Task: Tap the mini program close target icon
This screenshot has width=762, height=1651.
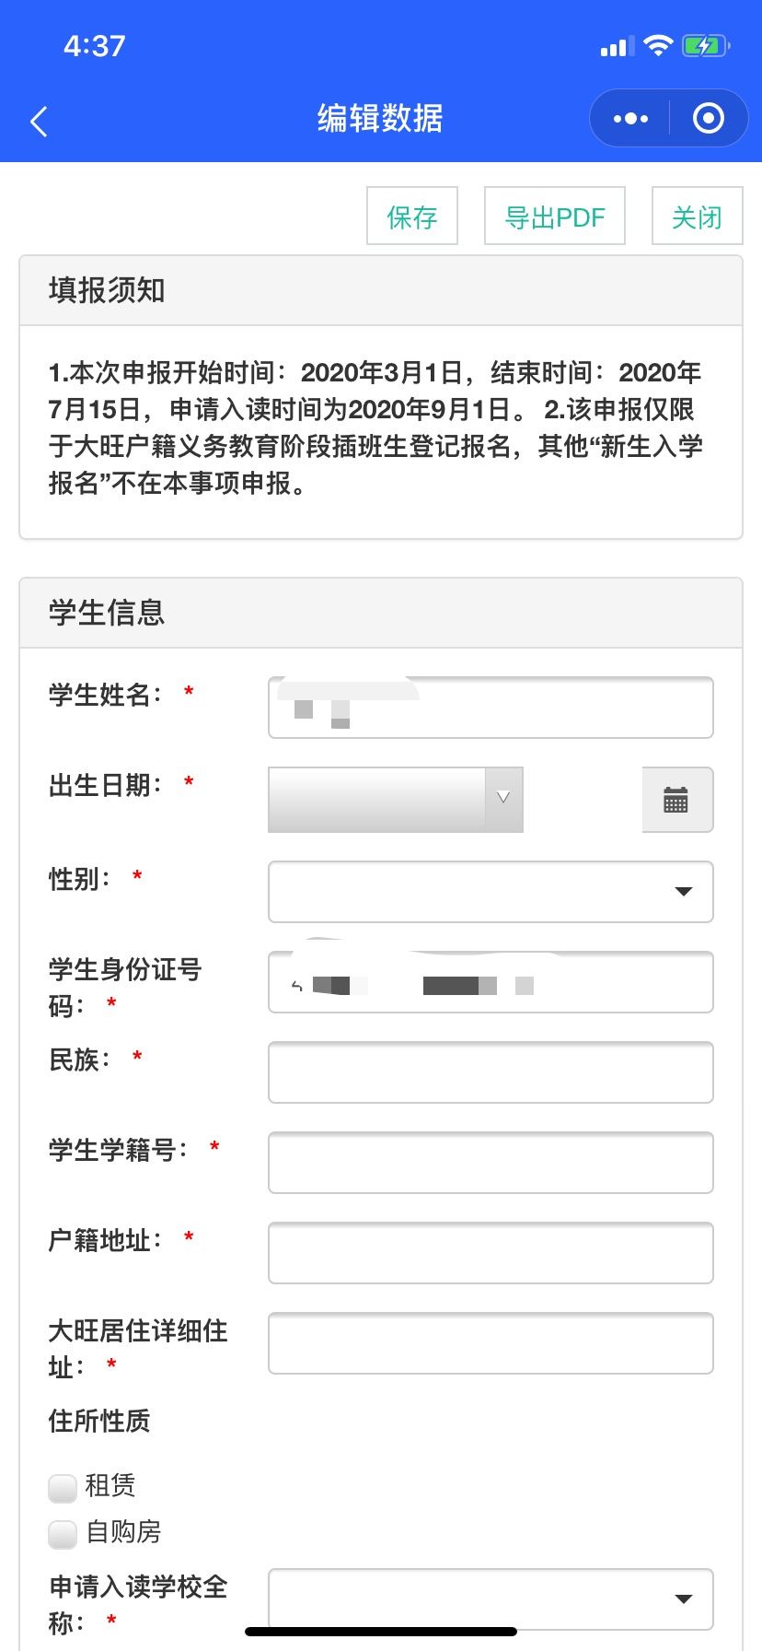Action: (708, 119)
